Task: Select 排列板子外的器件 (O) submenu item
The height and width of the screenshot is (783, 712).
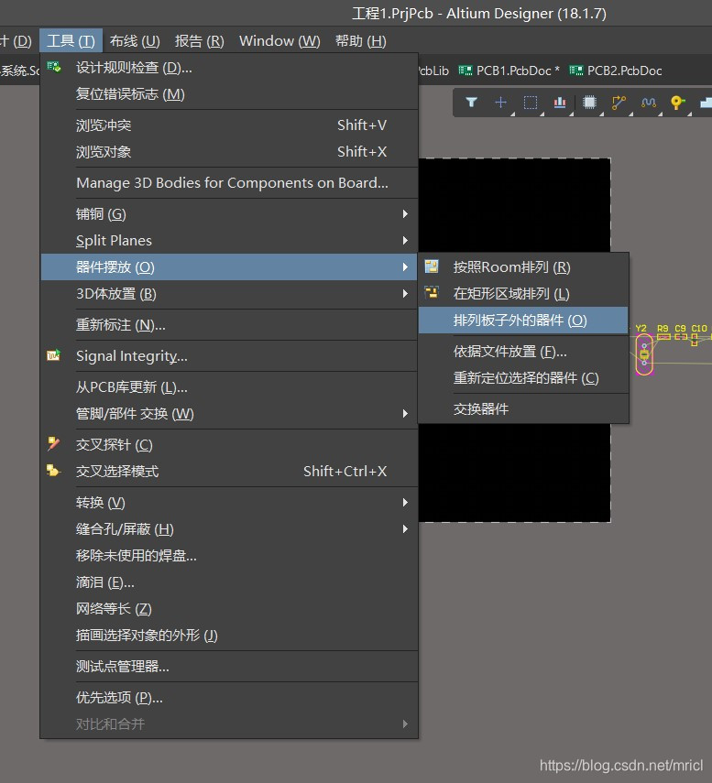Action: [x=523, y=321]
